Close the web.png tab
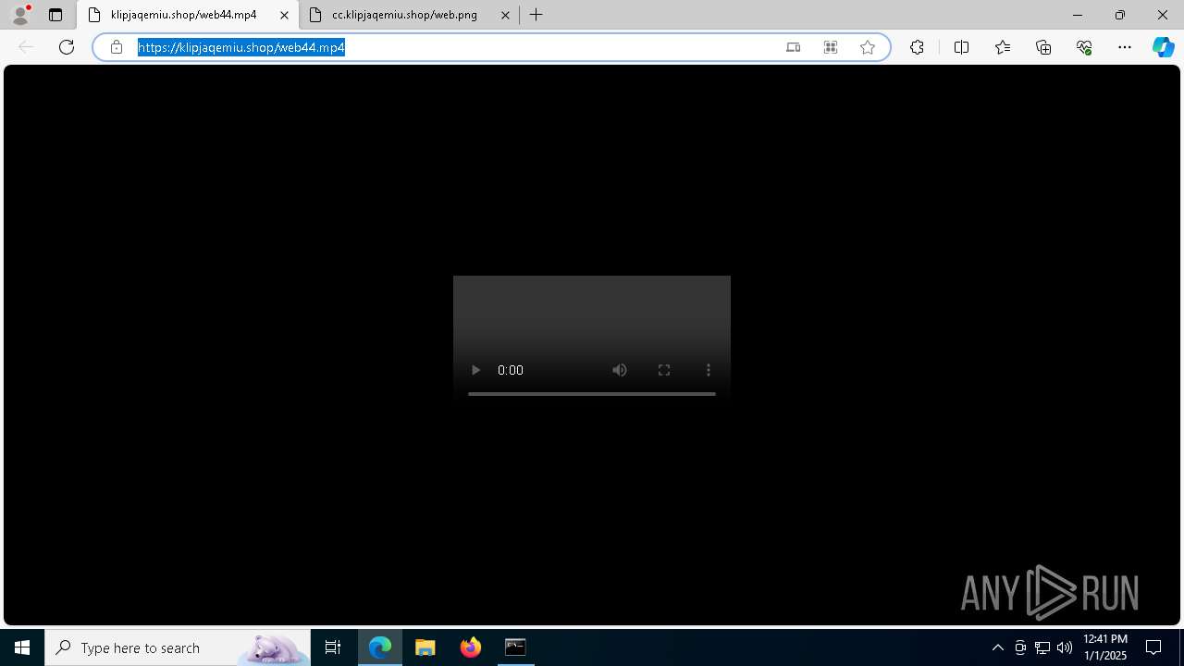The image size is (1184, 666). click(505, 15)
